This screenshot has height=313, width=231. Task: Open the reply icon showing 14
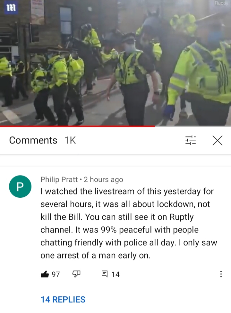coord(105,274)
